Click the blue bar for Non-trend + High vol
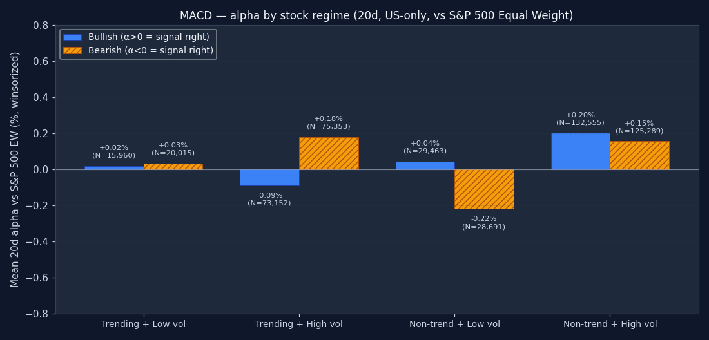 (x=580, y=151)
